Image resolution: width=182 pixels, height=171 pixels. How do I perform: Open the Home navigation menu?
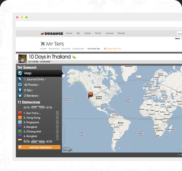(x=69, y=33)
